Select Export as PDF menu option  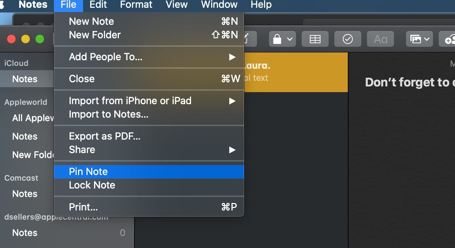tap(105, 136)
